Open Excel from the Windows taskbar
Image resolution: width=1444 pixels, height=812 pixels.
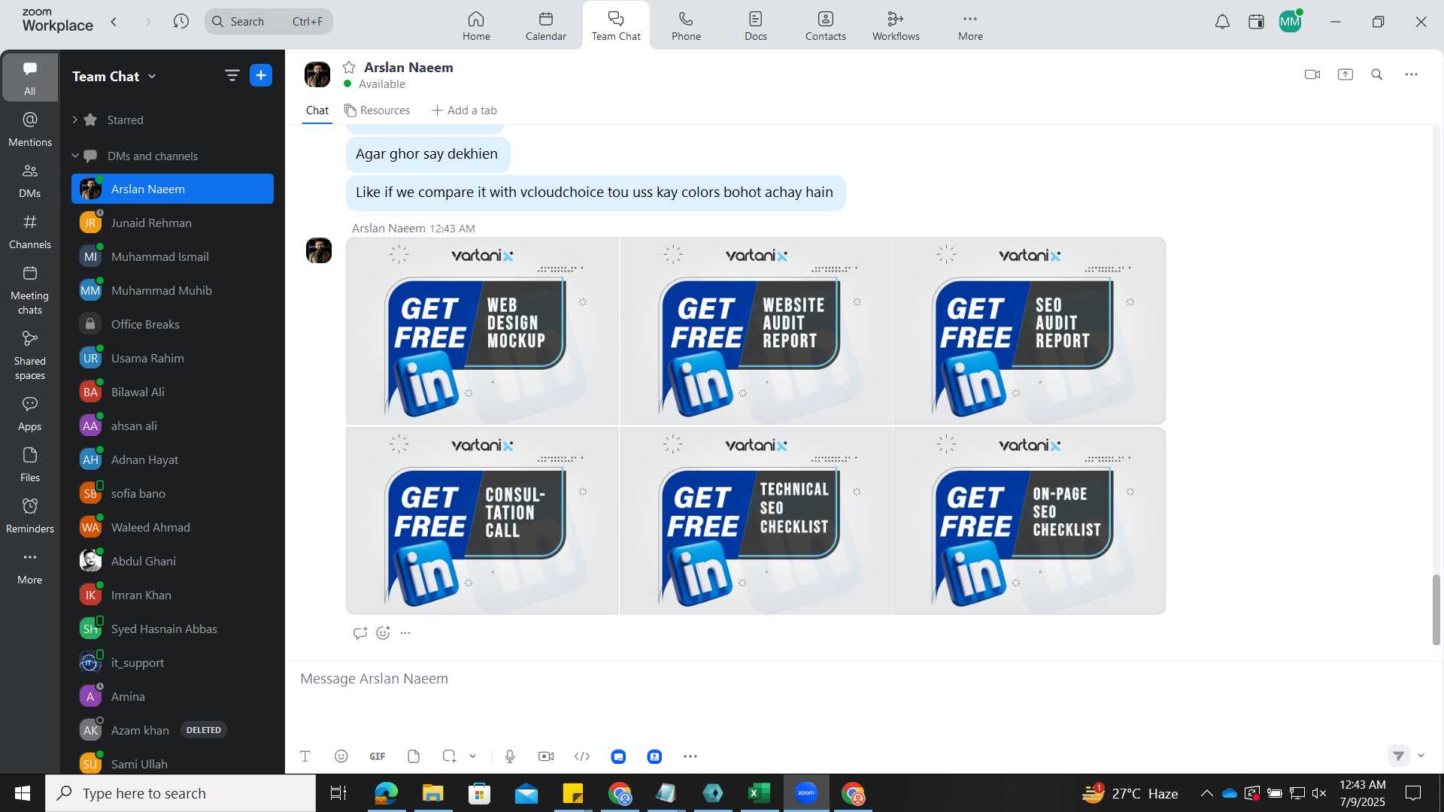pyautogui.click(x=759, y=793)
